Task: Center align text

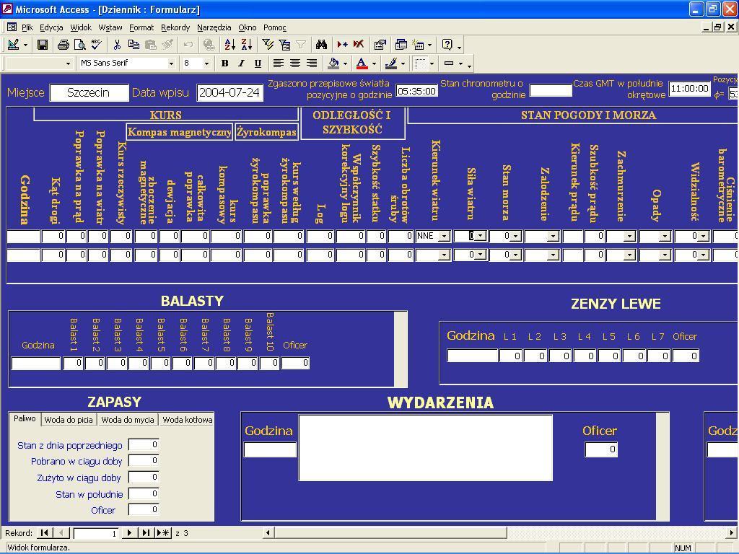Action: [x=295, y=63]
